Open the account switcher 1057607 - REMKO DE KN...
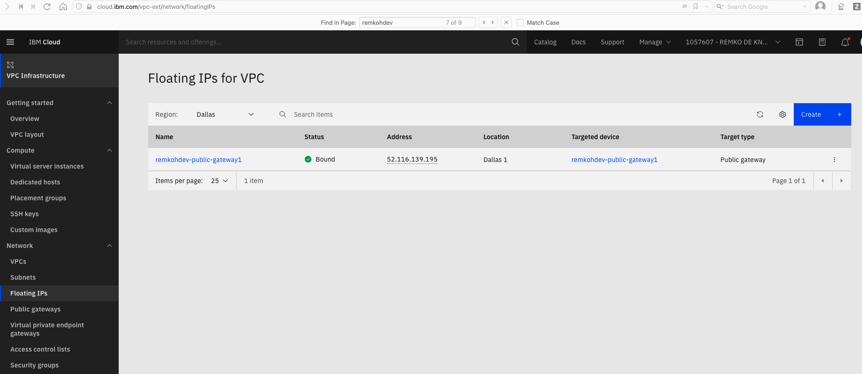Screen dimensions: 862x374 pos(733,42)
